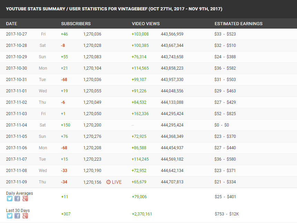Viewport: 297px width, 223px height.
Task: Click the DATE column header
Action: point(11,24)
